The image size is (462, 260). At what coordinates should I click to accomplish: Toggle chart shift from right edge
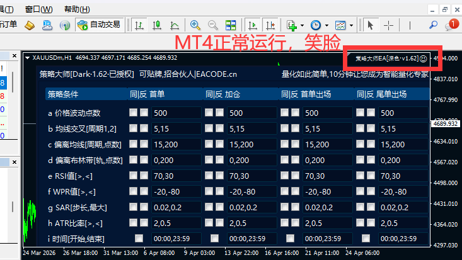[x=270, y=25]
